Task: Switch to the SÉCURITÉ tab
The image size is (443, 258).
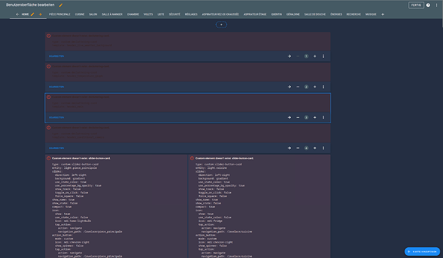Action: [175, 14]
